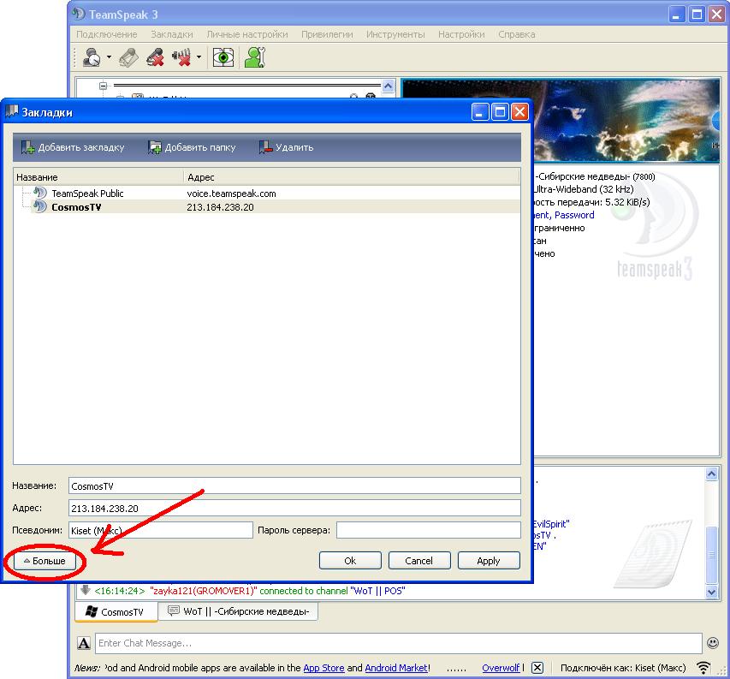730x679 pixels.
Task: Confirm the bookmarks dialog with Ok
Action: pos(350,561)
